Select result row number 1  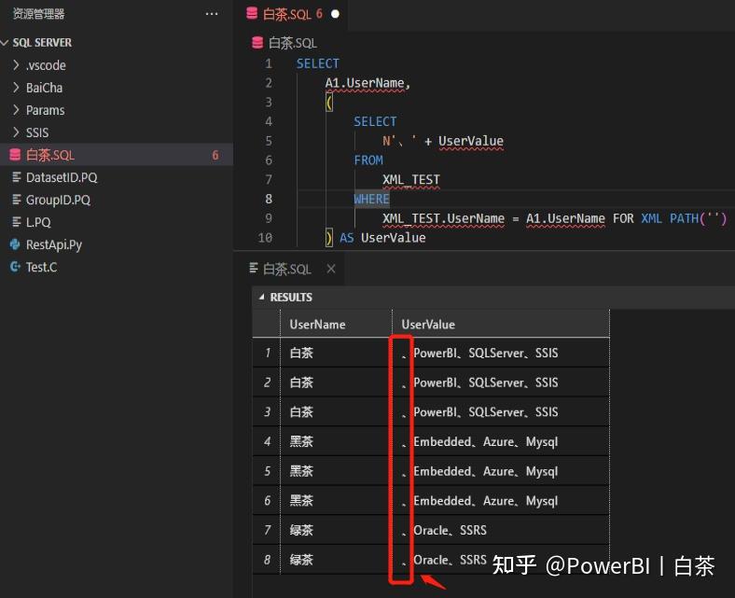pyautogui.click(x=267, y=353)
